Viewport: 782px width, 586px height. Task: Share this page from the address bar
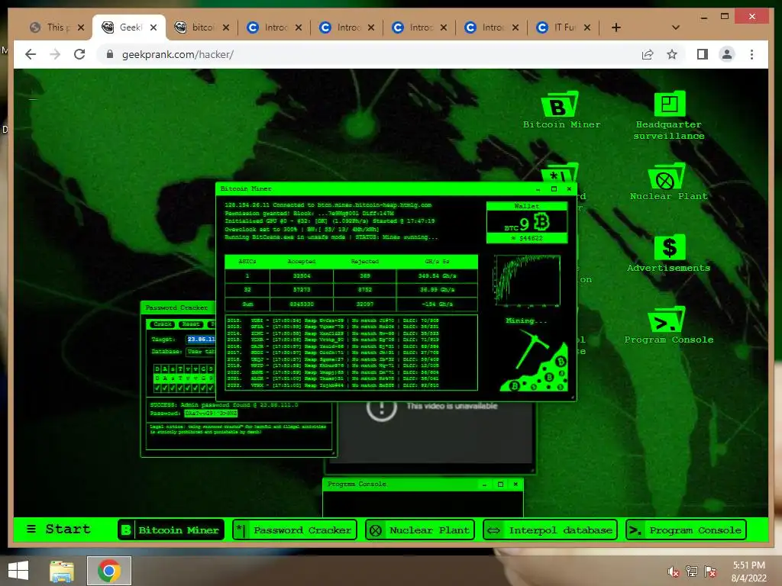pos(648,54)
